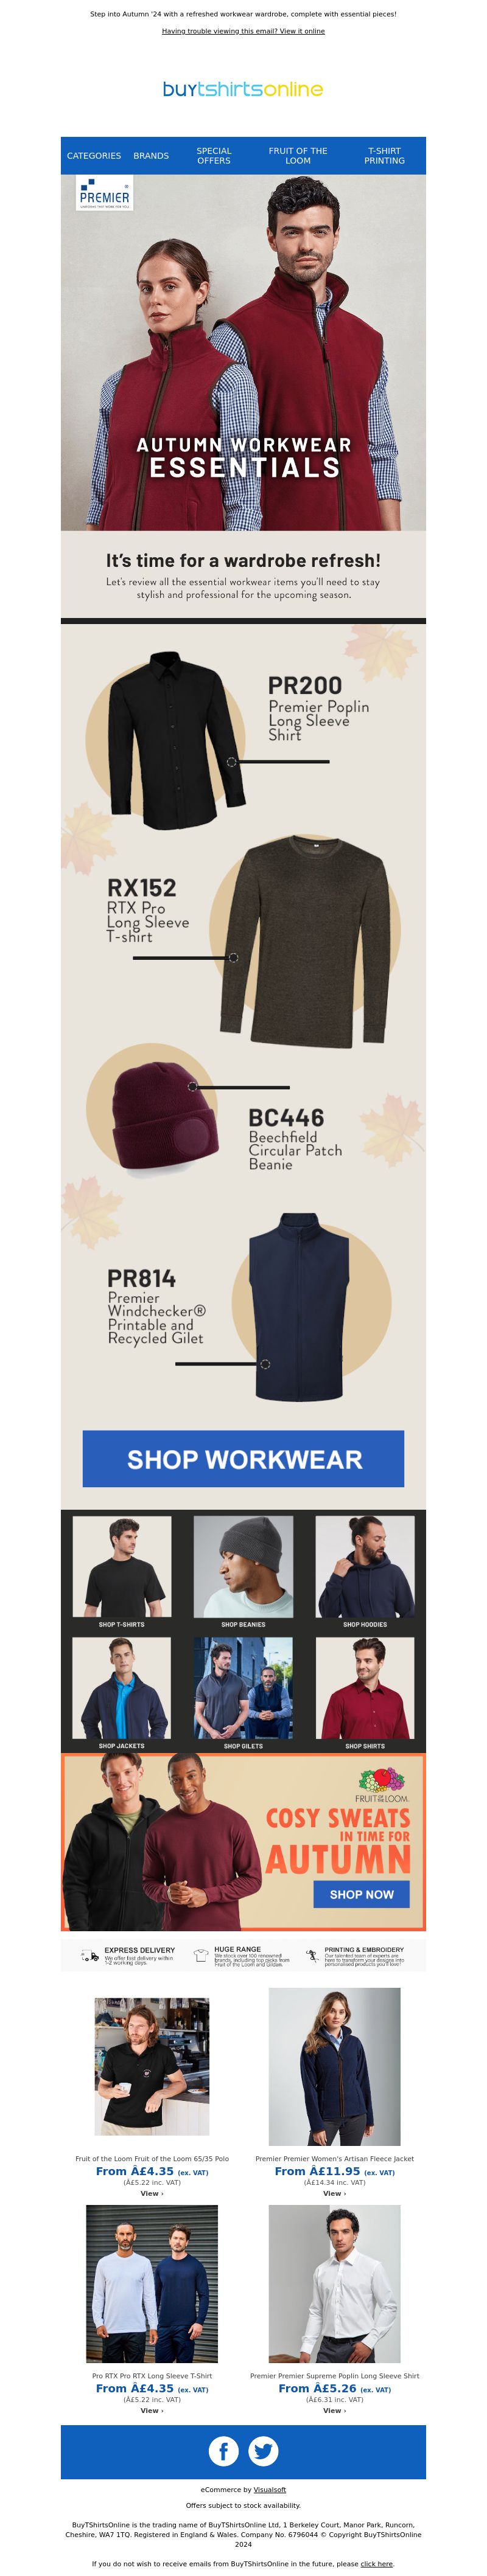Click the express delivery truck icon

coord(90,1956)
